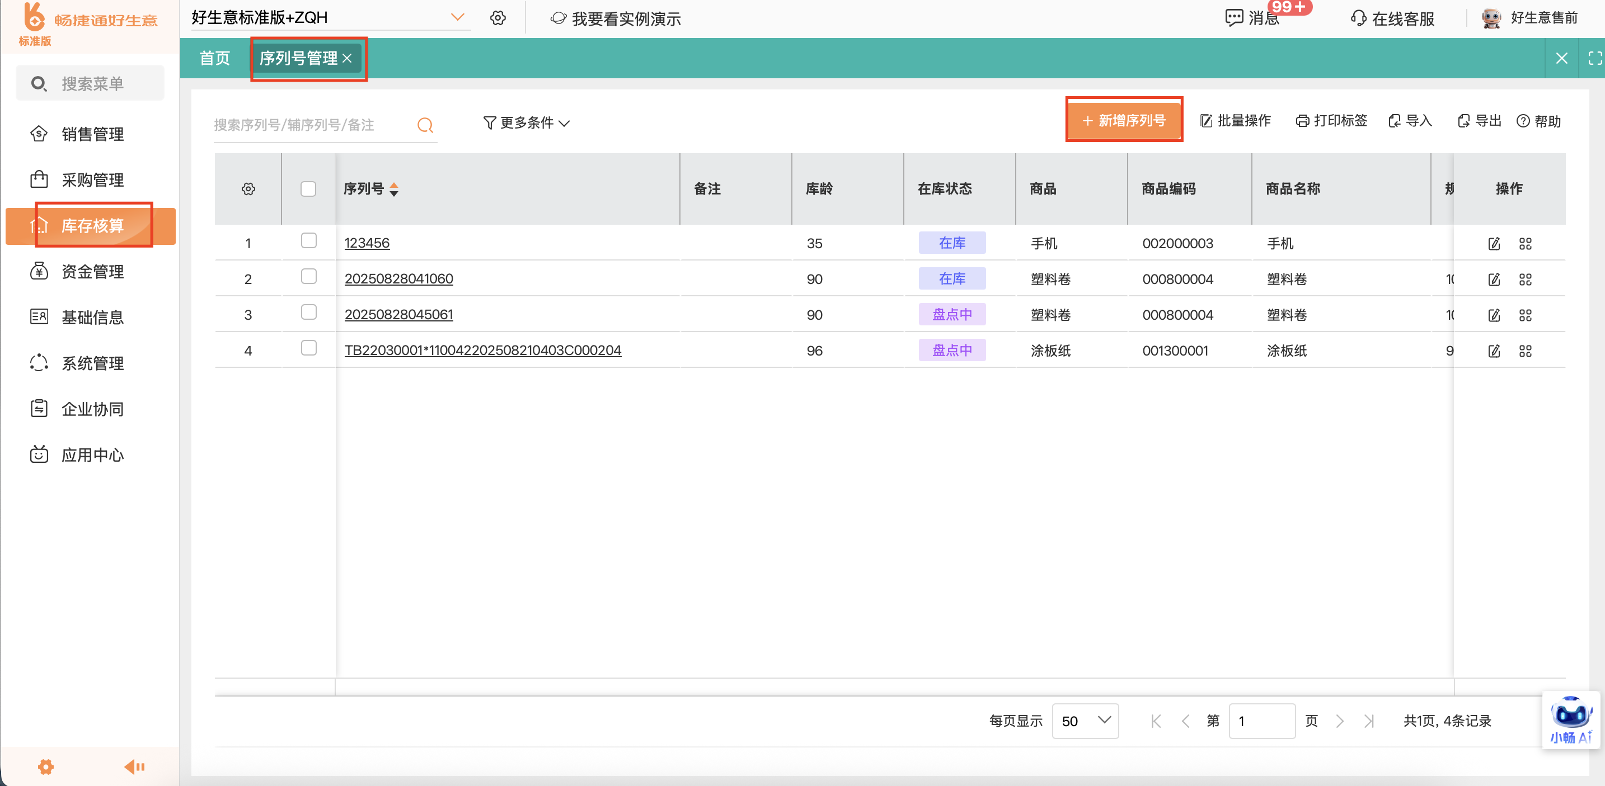Screen dimensions: 1605x786
Task: Open serial number link TB22030001*110042202508210403C000204
Action: point(482,351)
